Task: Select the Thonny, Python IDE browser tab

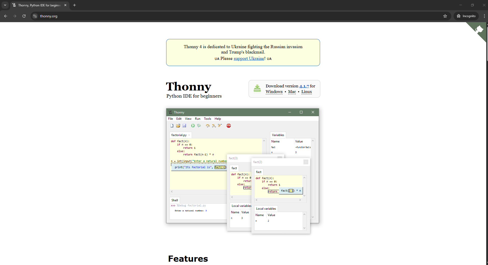Action: (x=40, y=5)
